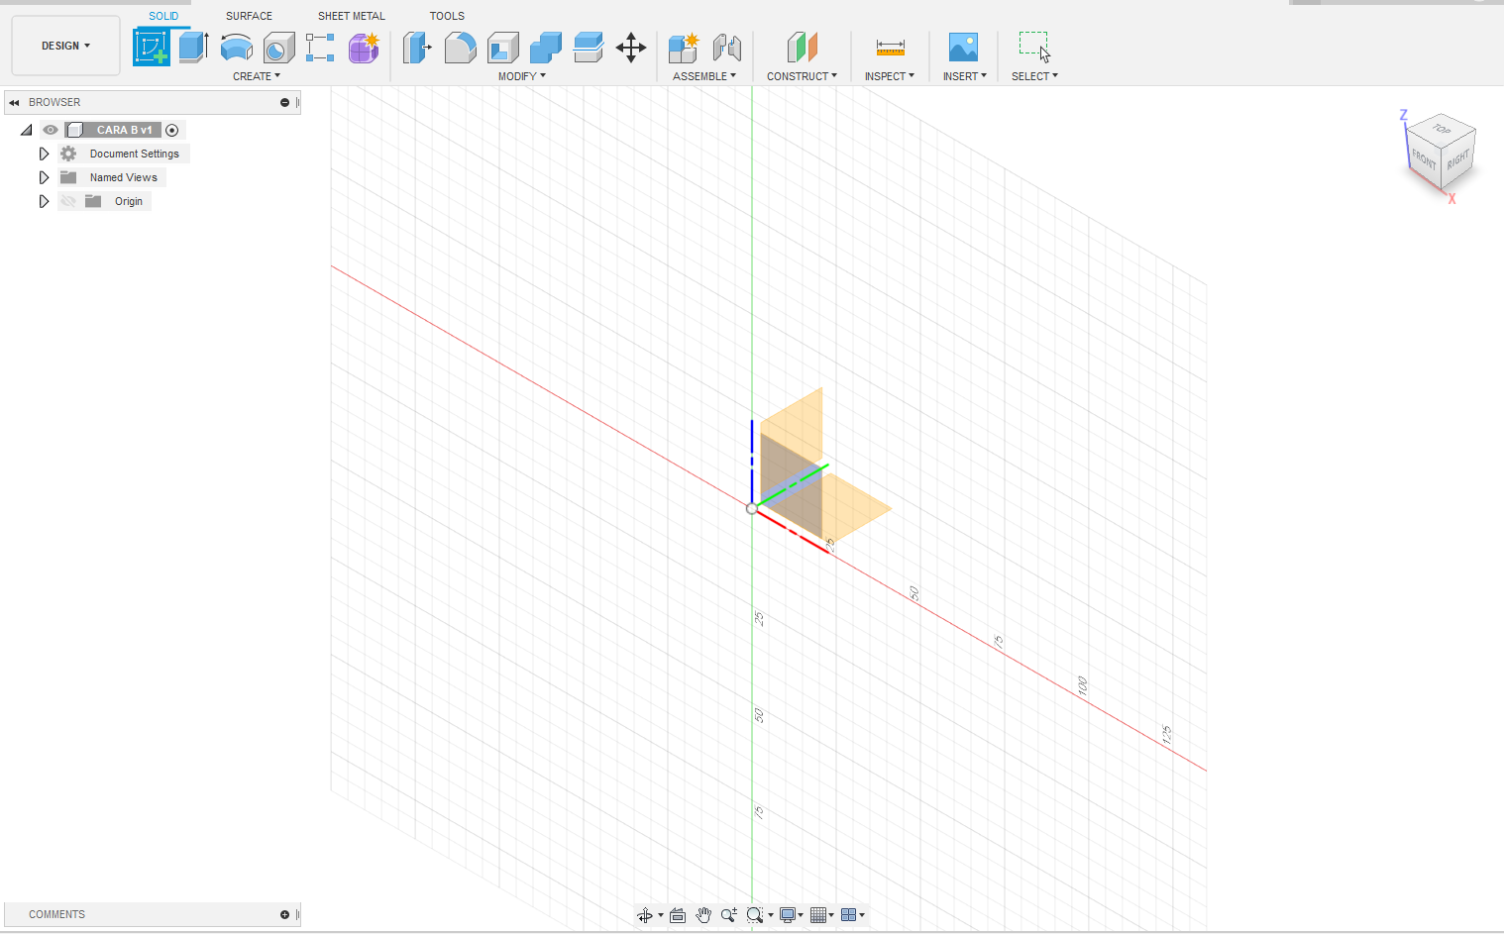
Task: Click the TOP face of ViewCube
Action: [1442, 129]
